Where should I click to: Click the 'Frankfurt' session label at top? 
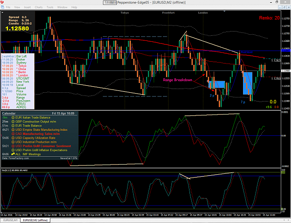tap(169, 13)
